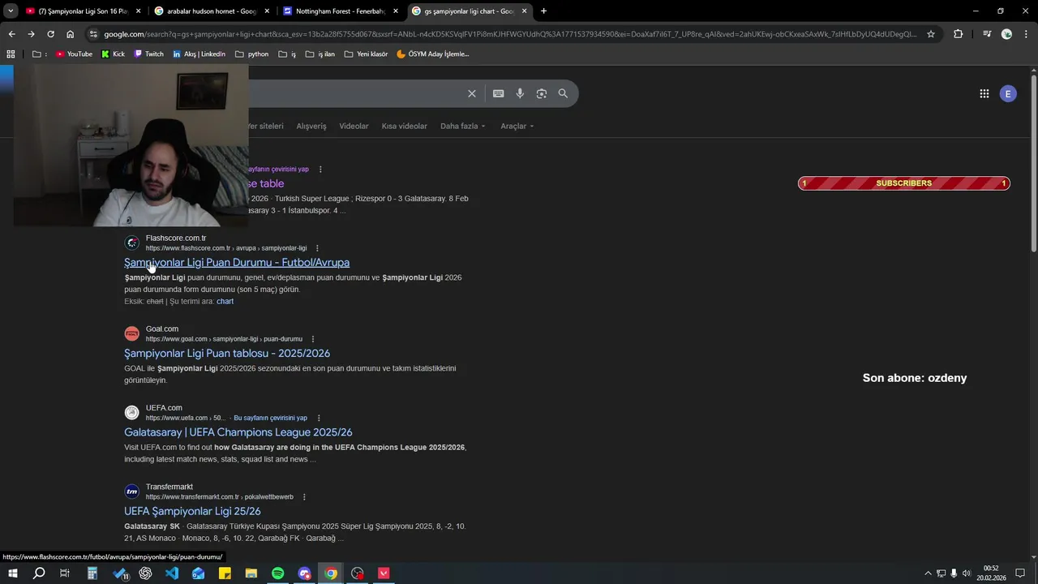This screenshot has width=1038, height=584.
Task: Start a voice search with the microphone
Action: pos(520,93)
